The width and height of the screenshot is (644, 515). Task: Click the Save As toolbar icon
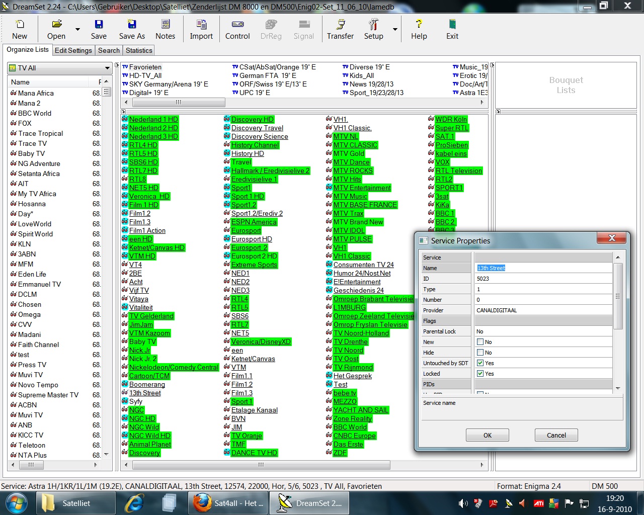132,30
